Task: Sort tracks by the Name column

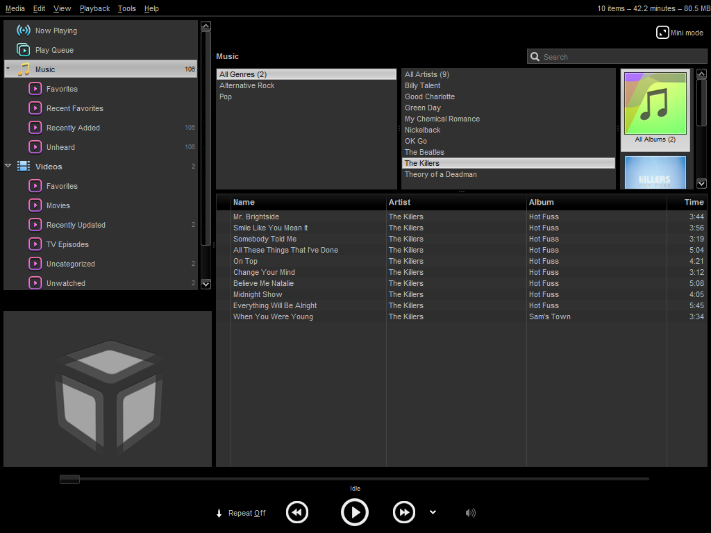Action: (x=308, y=202)
